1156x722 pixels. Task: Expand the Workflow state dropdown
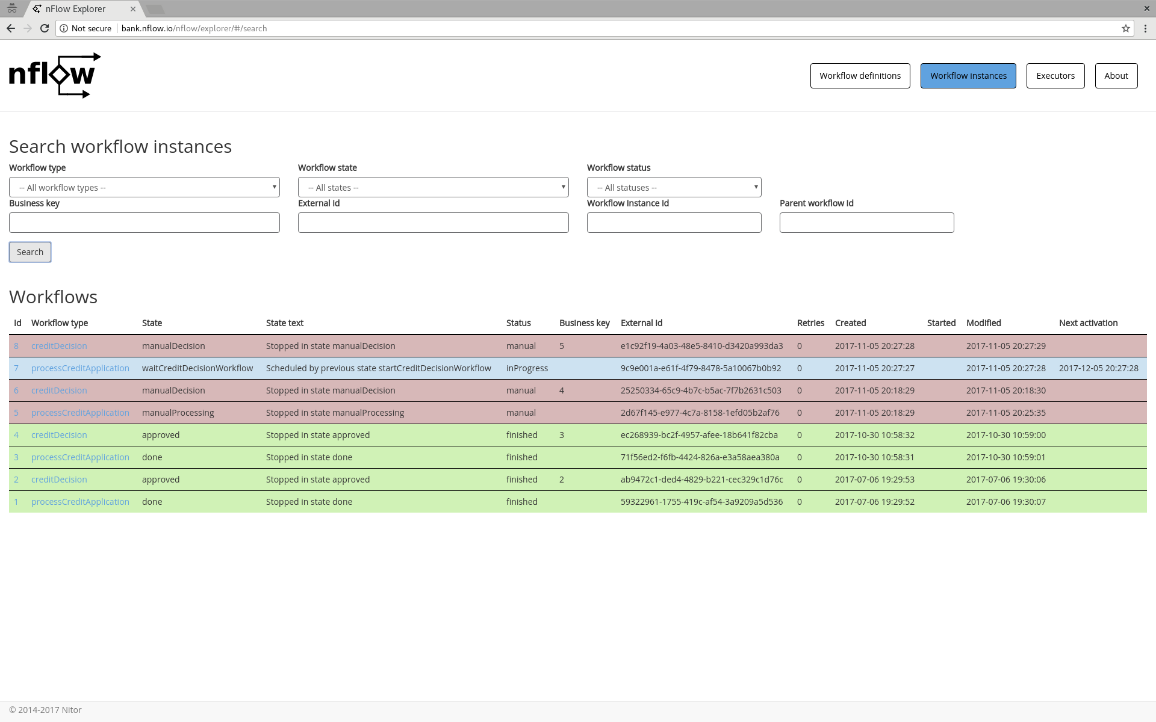tap(433, 187)
